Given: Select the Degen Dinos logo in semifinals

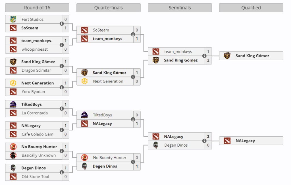Looking at the screenshot, I should tap(155, 145).
